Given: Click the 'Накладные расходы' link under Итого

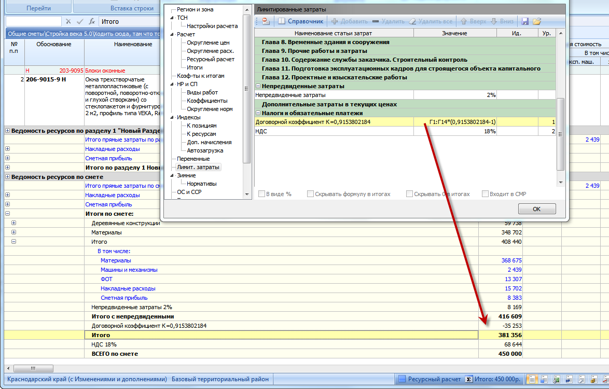Looking at the screenshot, I should 128,288.
